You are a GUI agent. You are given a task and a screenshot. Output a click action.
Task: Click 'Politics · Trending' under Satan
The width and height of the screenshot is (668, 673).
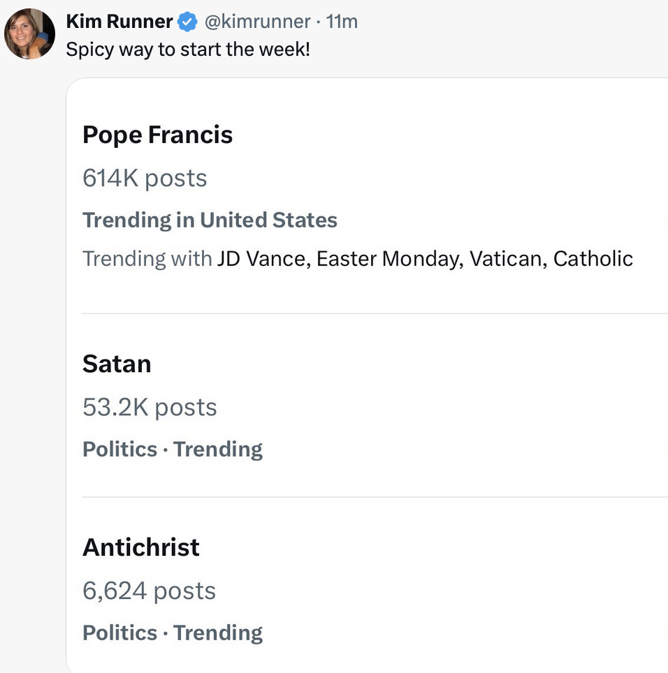click(x=173, y=449)
